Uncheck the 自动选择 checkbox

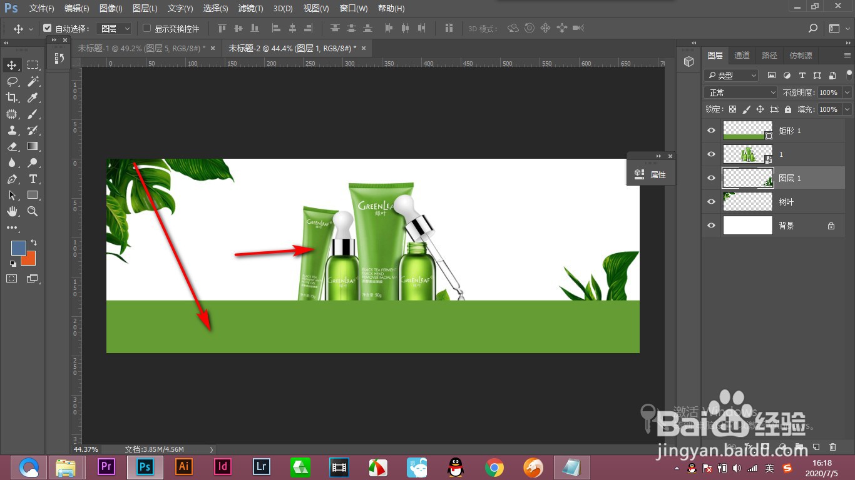pos(48,29)
